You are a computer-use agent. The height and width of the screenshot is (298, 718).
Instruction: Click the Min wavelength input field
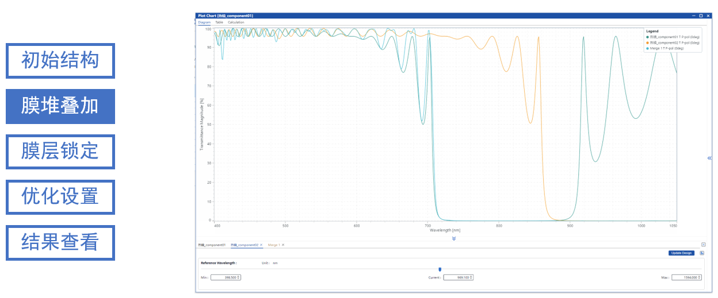click(223, 277)
